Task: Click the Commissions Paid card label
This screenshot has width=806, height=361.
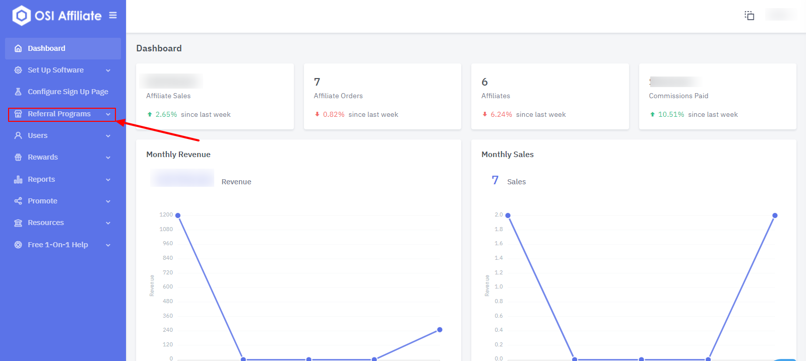Action: (x=678, y=96)
